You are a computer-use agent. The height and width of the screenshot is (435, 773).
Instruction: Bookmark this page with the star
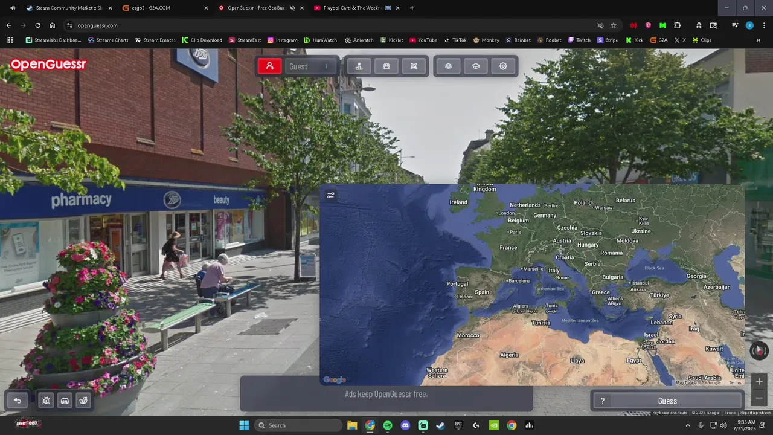(614, 25)
